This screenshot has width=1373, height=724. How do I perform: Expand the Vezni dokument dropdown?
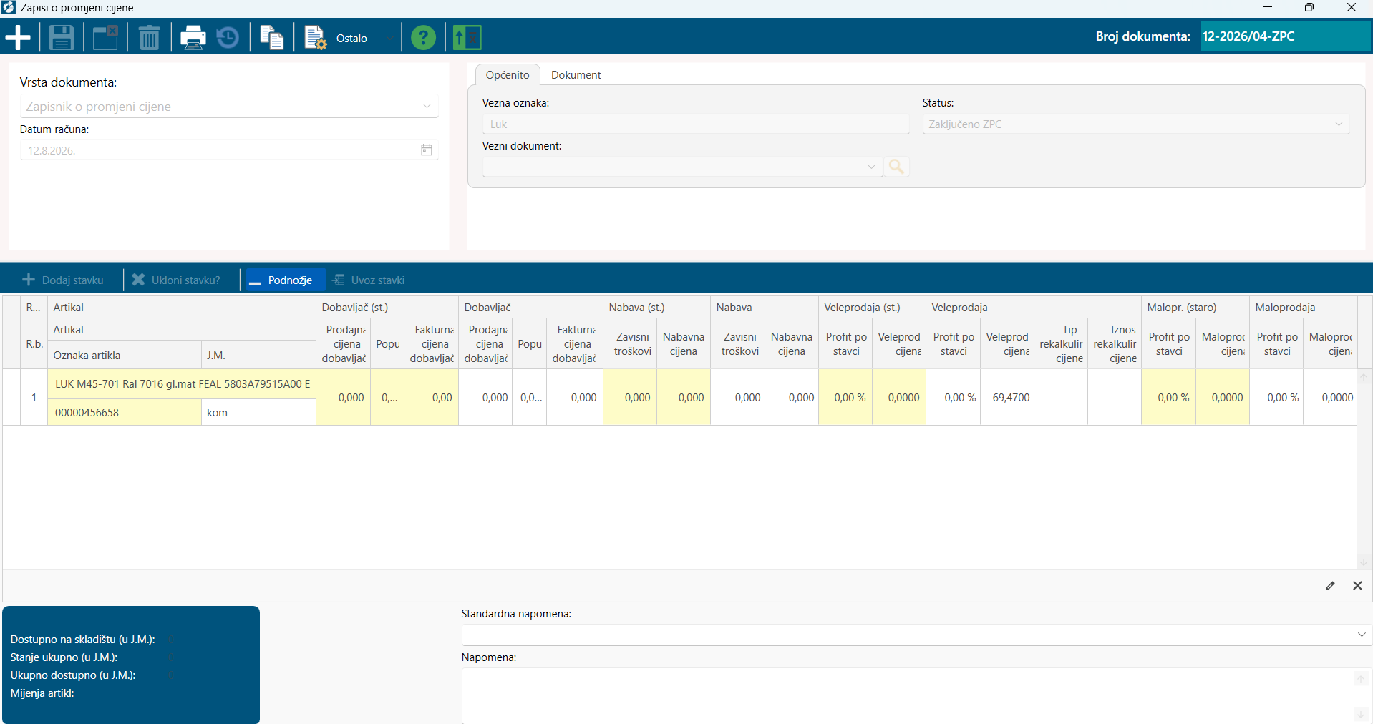click(x=871, y=167)
